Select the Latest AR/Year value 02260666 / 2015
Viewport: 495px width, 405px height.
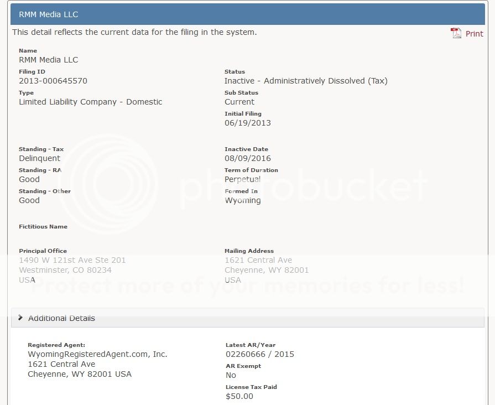tap(259, 354)
